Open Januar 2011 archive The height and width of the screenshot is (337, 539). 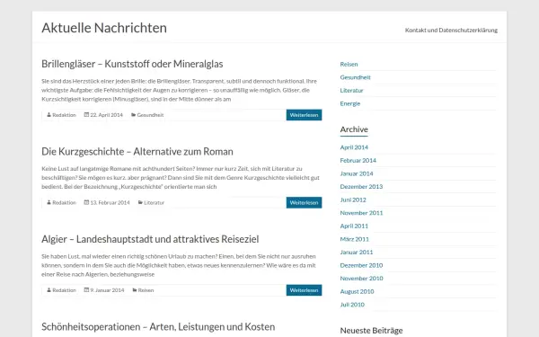point(356,252)
